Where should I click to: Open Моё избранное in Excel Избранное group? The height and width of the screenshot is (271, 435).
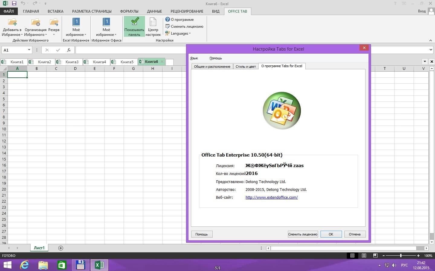76,27
